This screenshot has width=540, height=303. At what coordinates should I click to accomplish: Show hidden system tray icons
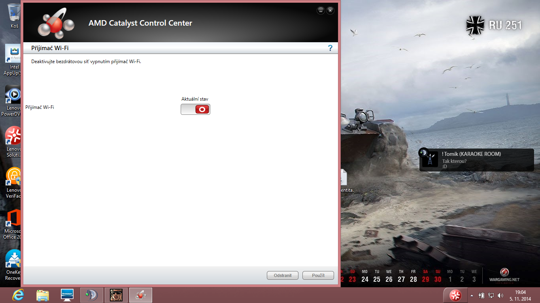(x=472, y=295)
